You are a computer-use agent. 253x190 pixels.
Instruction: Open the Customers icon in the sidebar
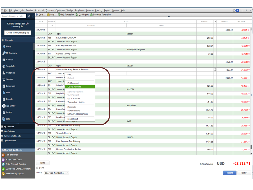[4, 73]
